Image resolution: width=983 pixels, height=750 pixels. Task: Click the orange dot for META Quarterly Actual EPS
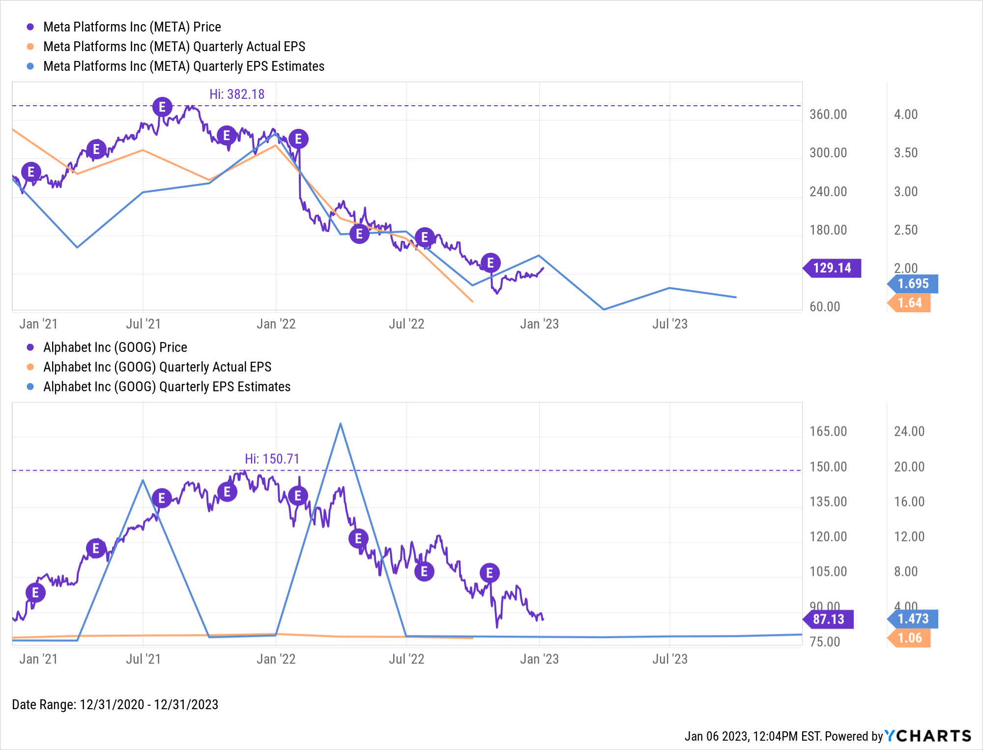pos(30,46)
